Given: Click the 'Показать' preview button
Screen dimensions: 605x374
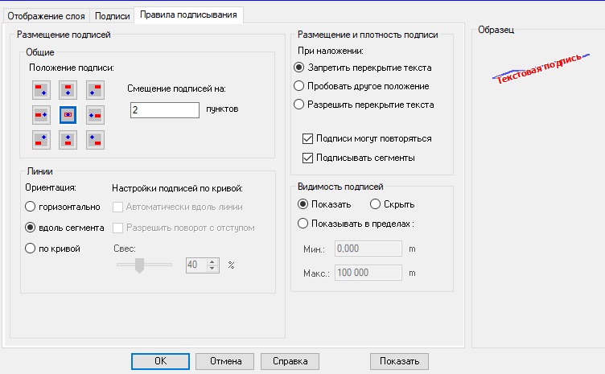Looking at the screenshot, I should coord(399,361).
